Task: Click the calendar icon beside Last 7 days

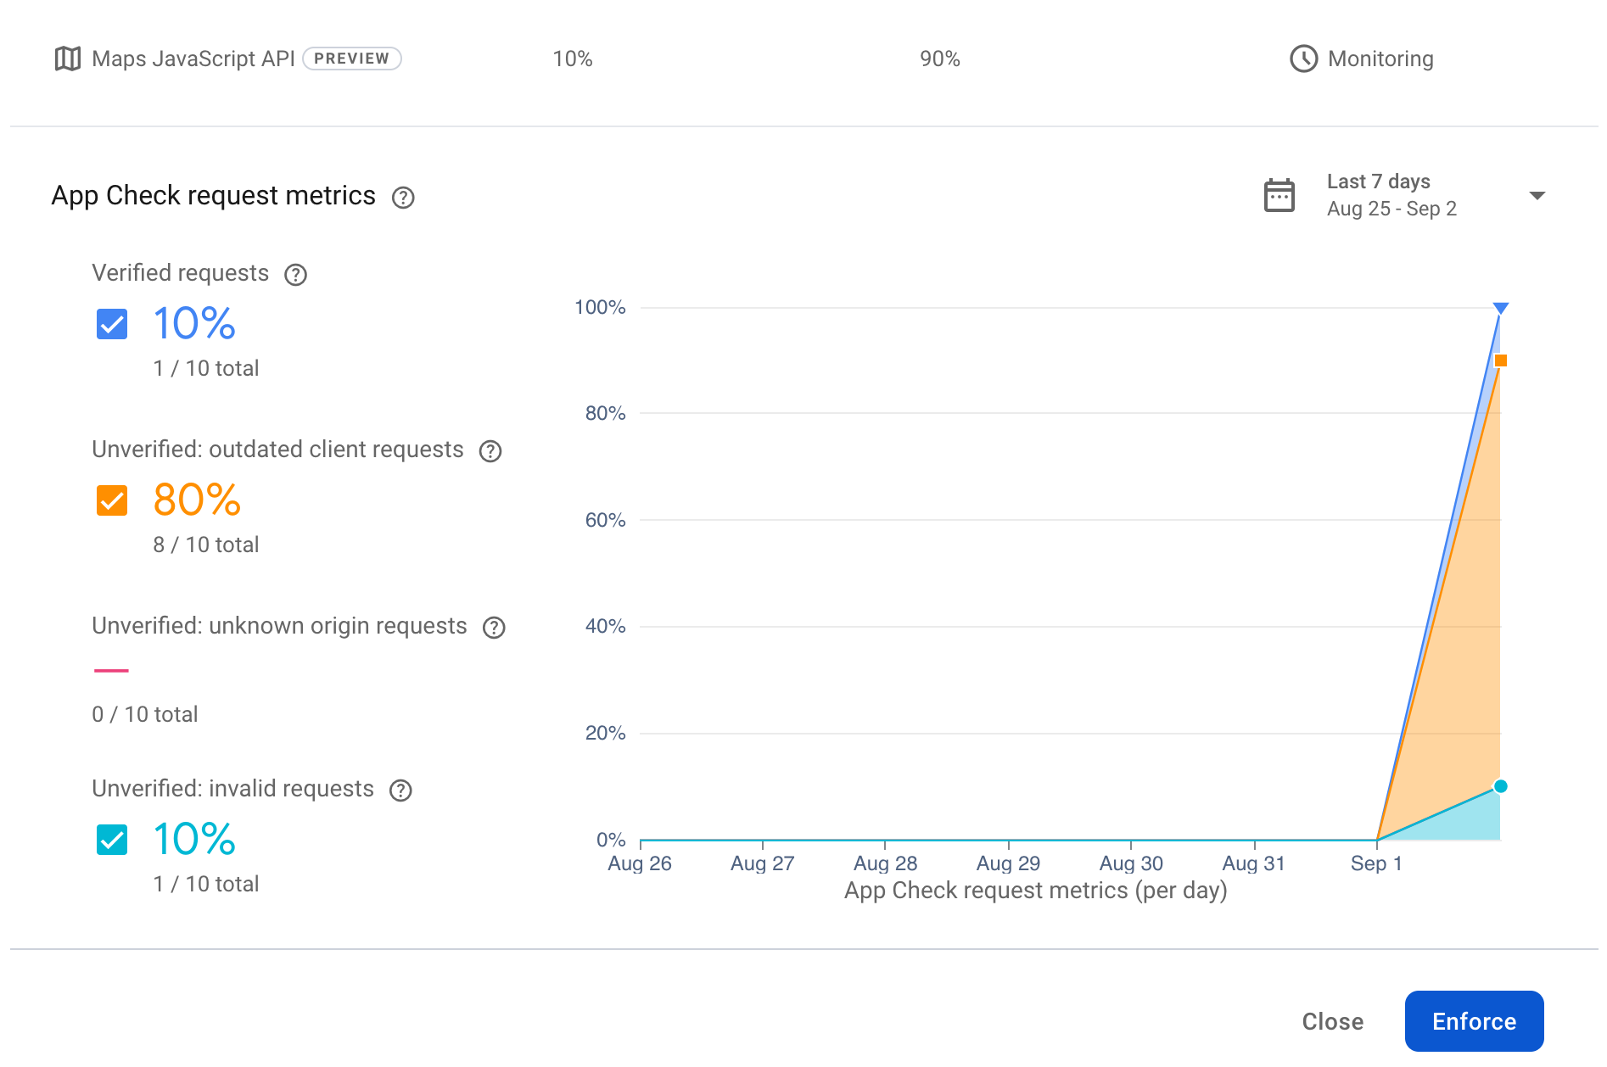Action: pos(1279,194)
